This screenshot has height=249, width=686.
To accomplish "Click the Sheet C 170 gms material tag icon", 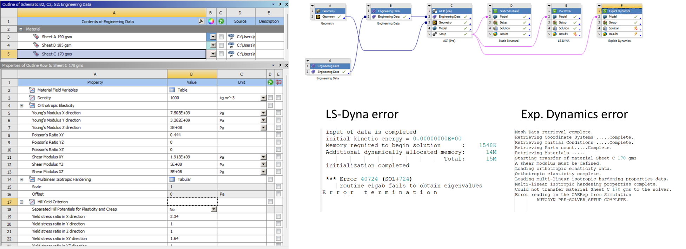I will pos(36,54).
